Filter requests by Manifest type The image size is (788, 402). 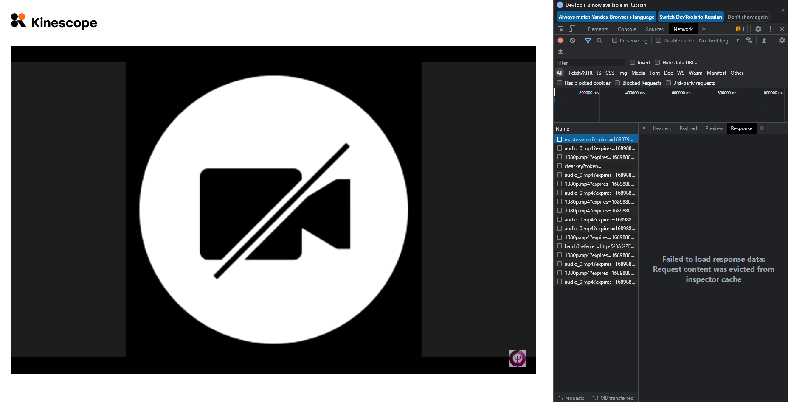[x=716, y=73]
